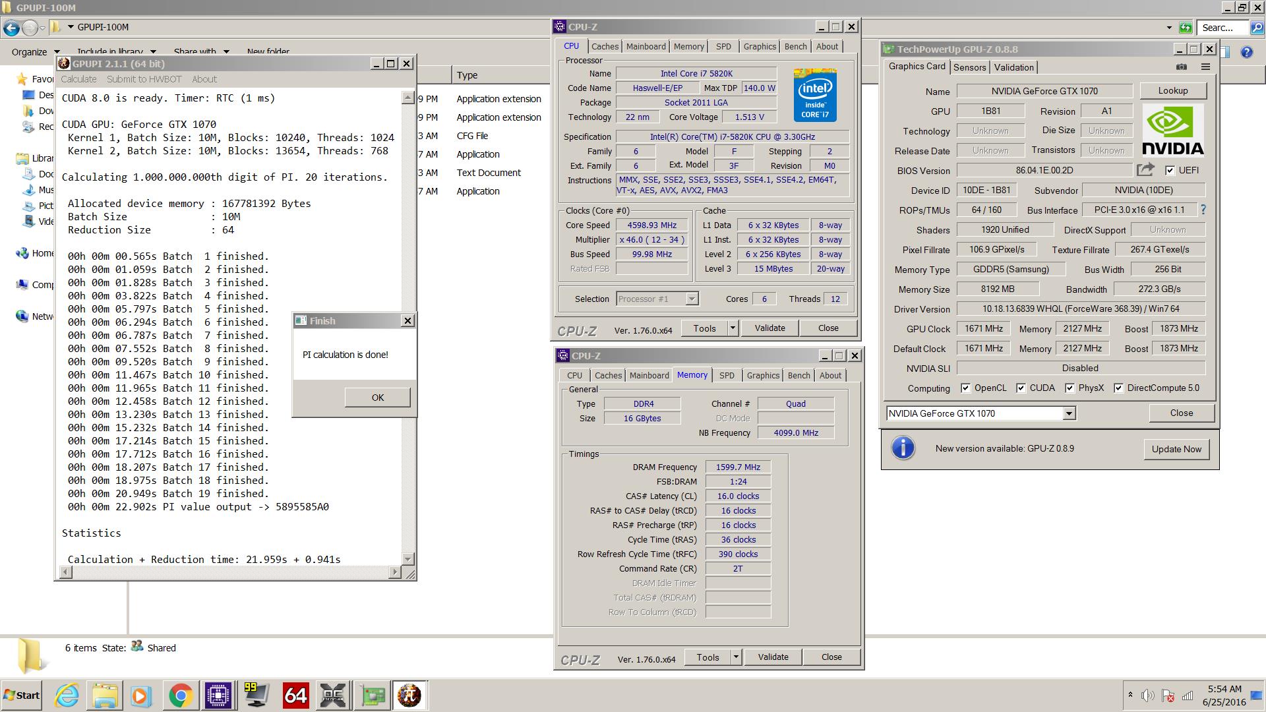
Task: Click the action center flag tray icon
Action: pos(1168,696)
